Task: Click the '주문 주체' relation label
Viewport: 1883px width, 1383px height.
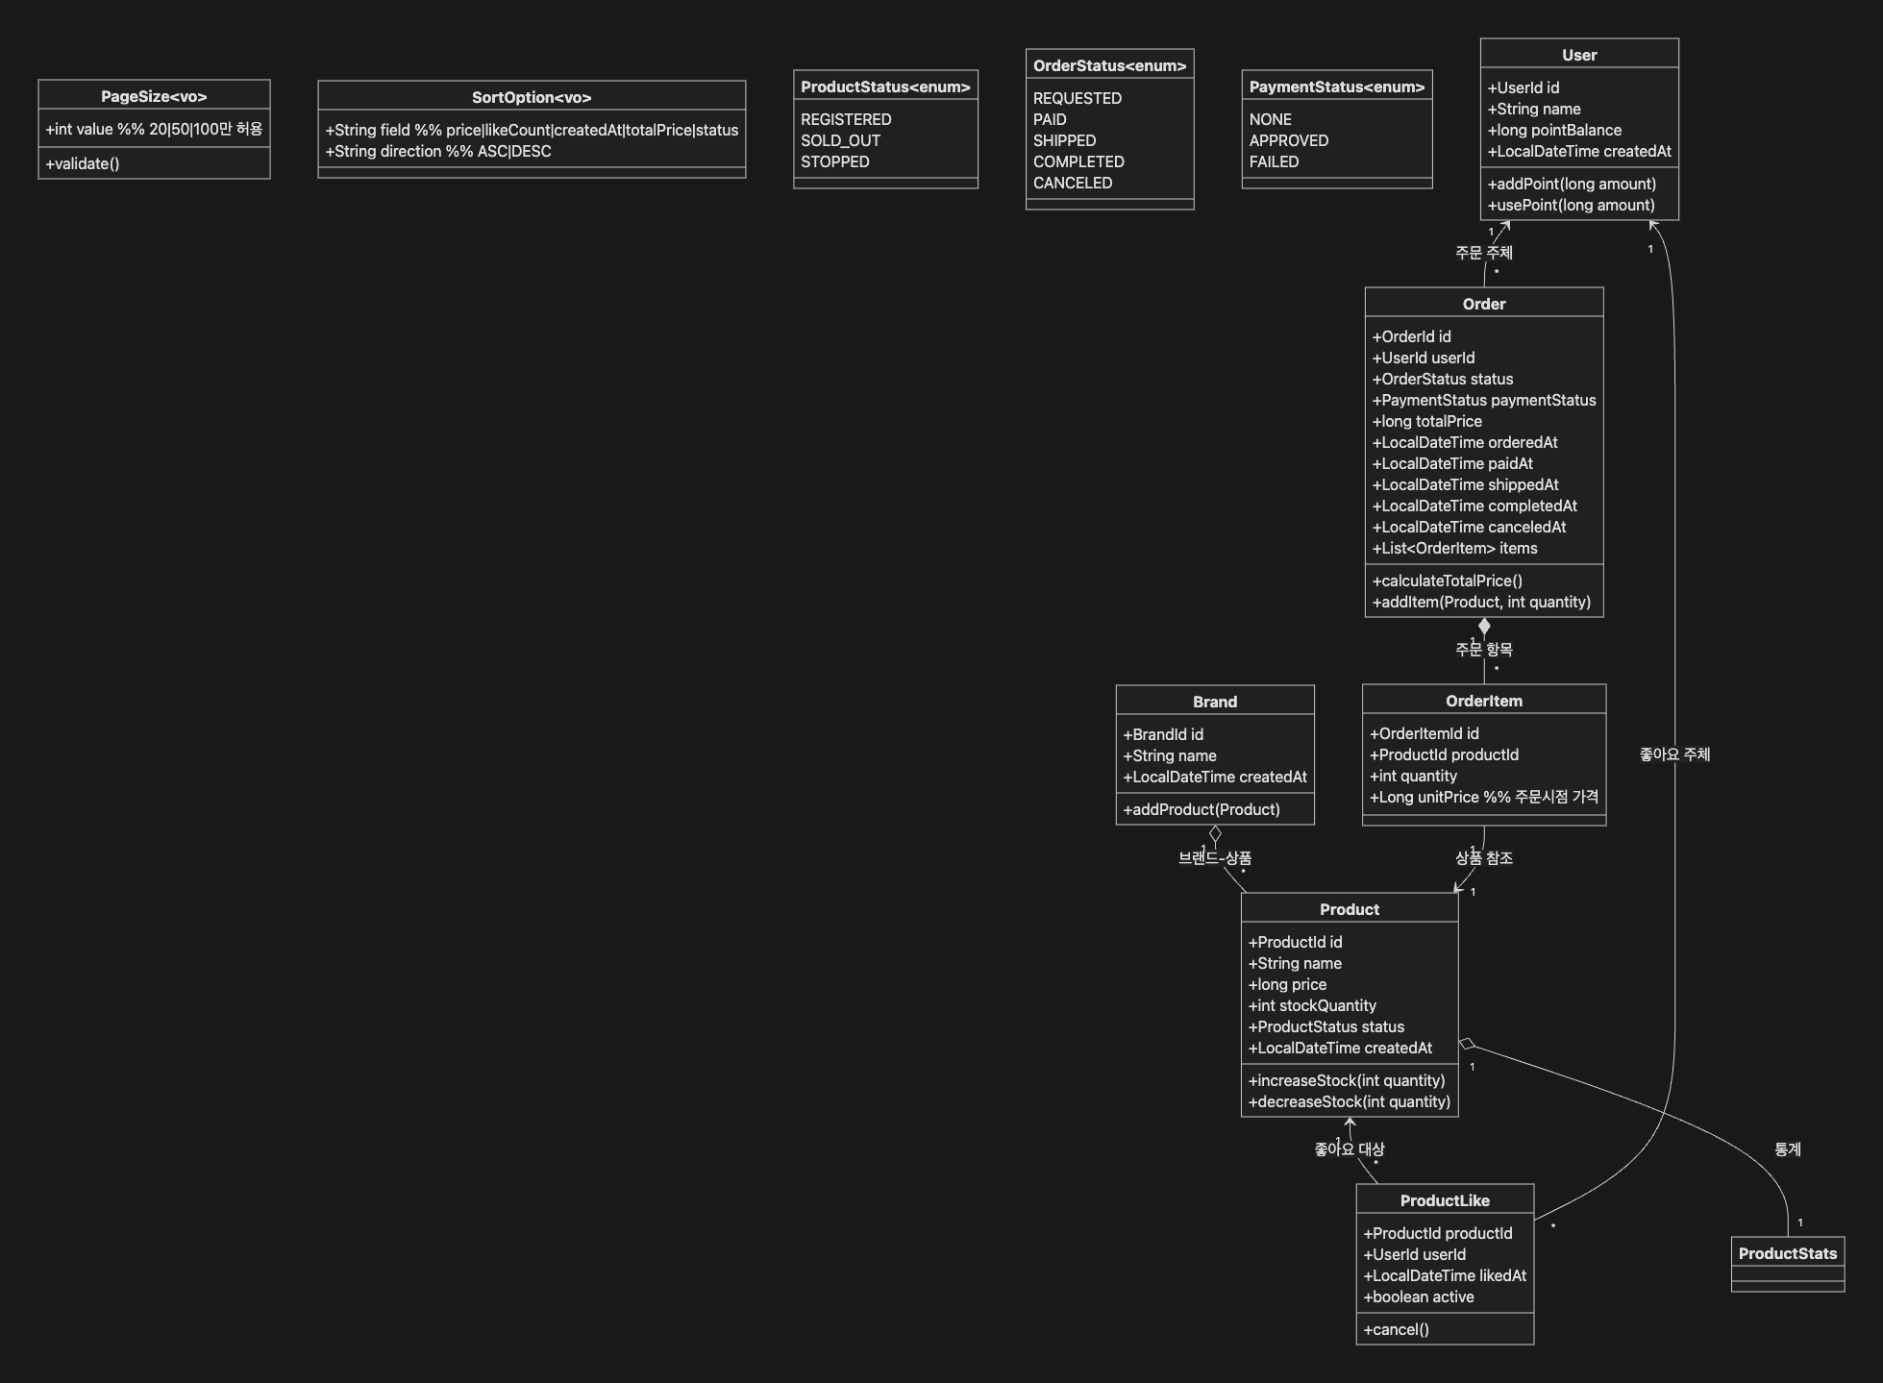Action: (1483, 253)
